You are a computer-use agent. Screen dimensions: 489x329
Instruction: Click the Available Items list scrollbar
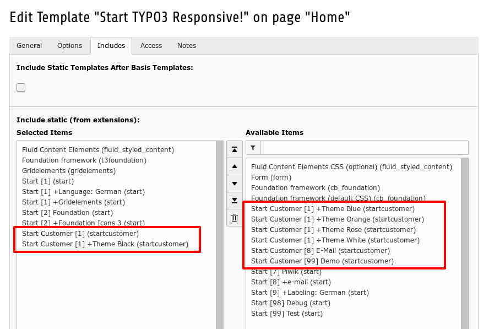[x=465, y=244]
